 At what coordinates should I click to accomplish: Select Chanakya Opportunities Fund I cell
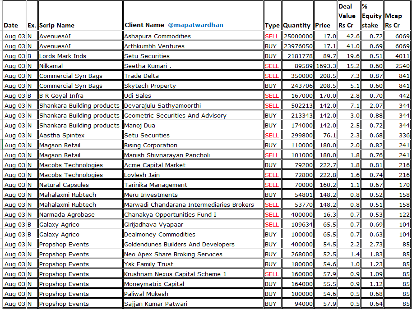pos(193,214)
